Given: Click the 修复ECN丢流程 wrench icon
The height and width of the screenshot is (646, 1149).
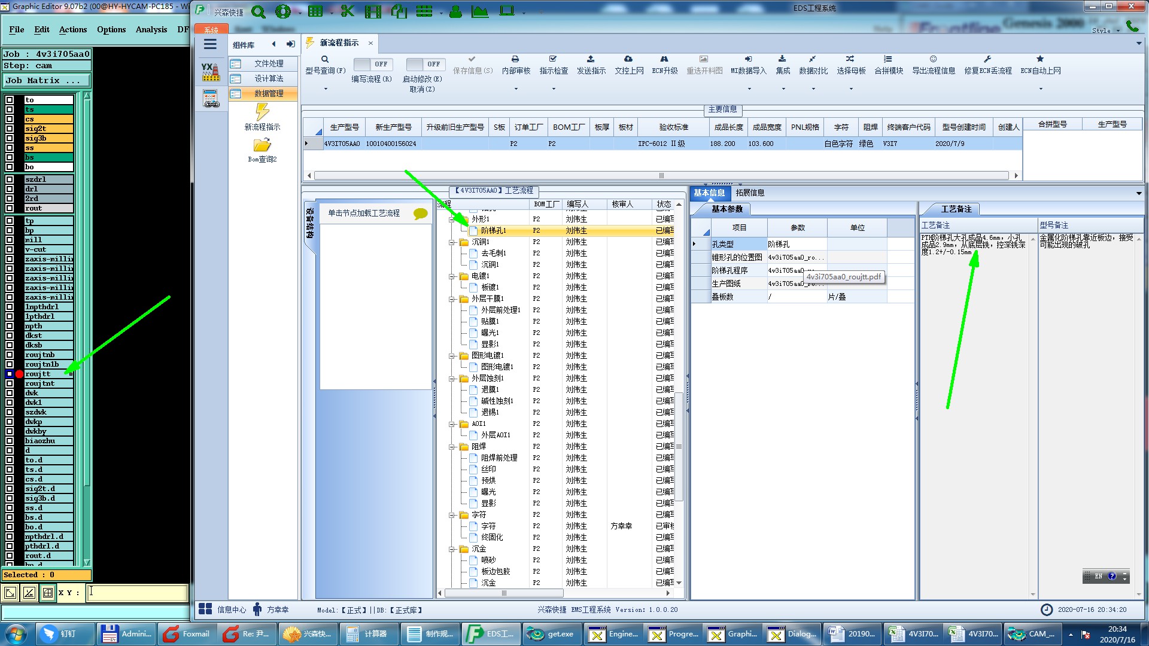Looking at the screenshot, I should [x=987, y=59].
